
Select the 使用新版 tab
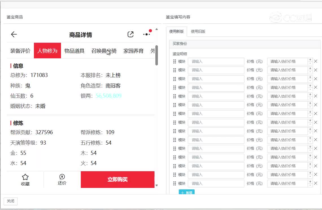177,31
